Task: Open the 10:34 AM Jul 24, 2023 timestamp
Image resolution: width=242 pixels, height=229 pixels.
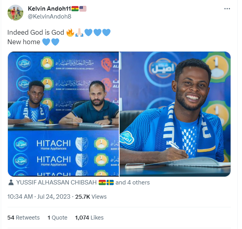Action: (39, 197)
